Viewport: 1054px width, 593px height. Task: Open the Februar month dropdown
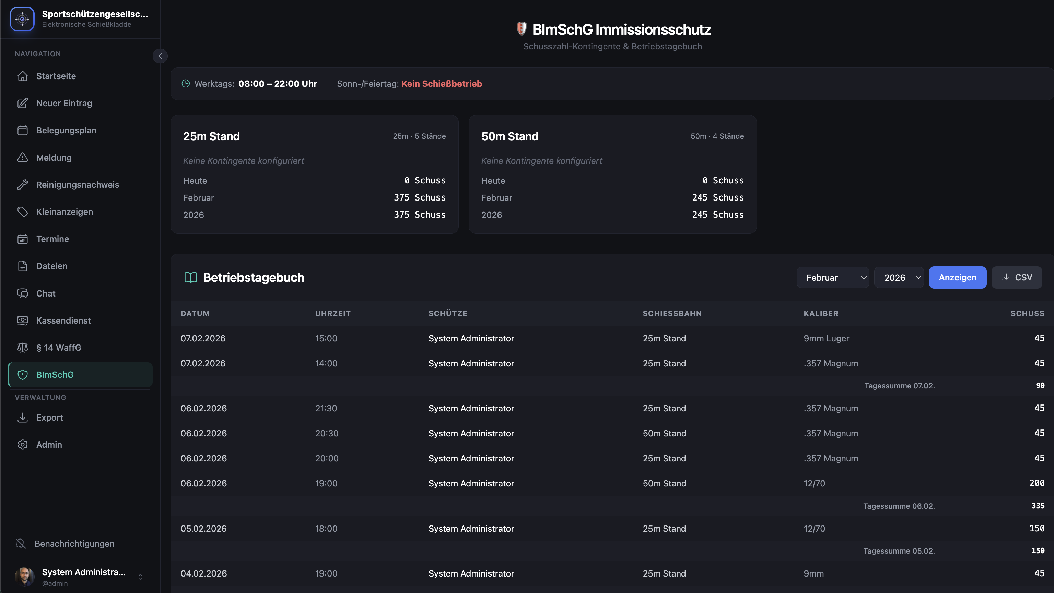pyautogui.click(x=833, y=278)
